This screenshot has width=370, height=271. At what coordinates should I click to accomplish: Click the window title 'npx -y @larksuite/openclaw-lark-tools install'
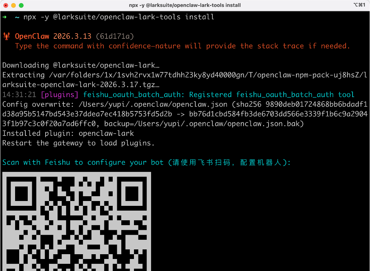tap(185, 5)
